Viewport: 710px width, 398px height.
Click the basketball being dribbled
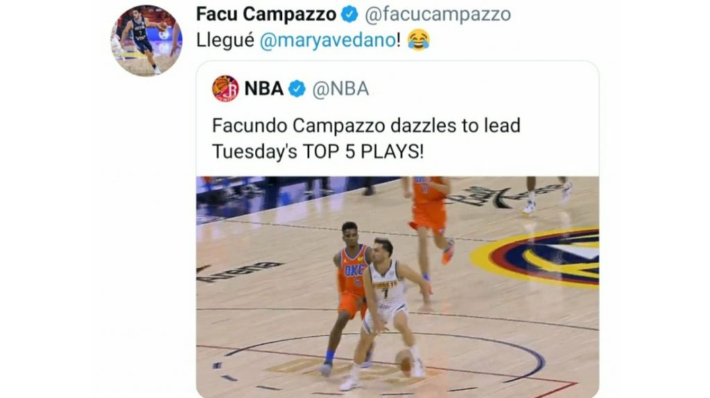click(x=404, y=361)
